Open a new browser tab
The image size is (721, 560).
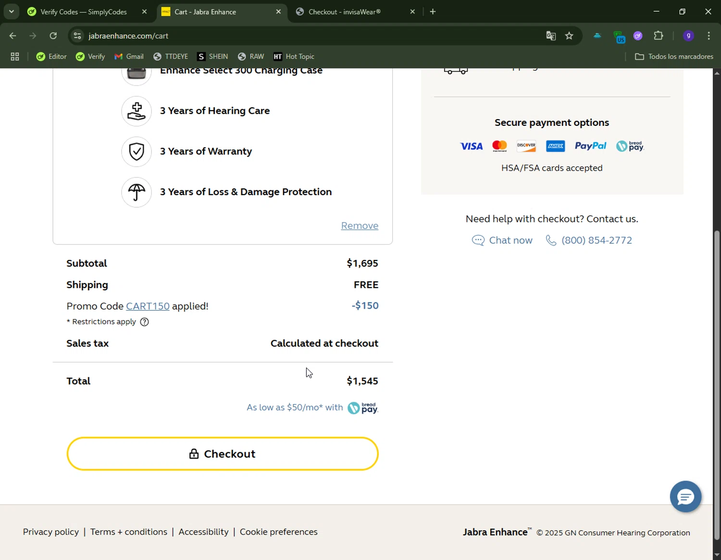tap(433, 12)
